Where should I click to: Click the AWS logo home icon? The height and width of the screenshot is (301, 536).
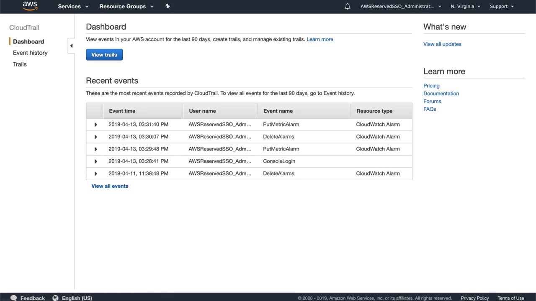pos(30,6)
